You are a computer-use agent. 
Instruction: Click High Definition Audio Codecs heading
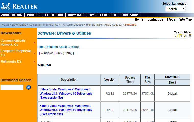pos(58,47)
